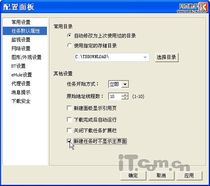The image size is (210, 186).
Task: Open 监视设置 settings page
Action: click(21, 40)
